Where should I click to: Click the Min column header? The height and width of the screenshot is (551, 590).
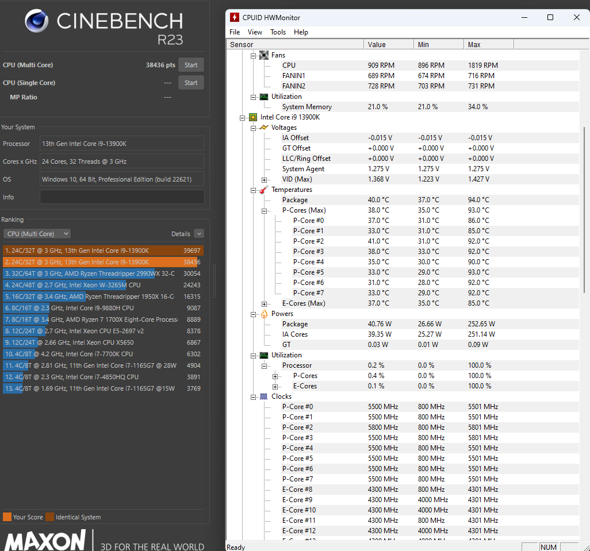click(x=439, y=44)
